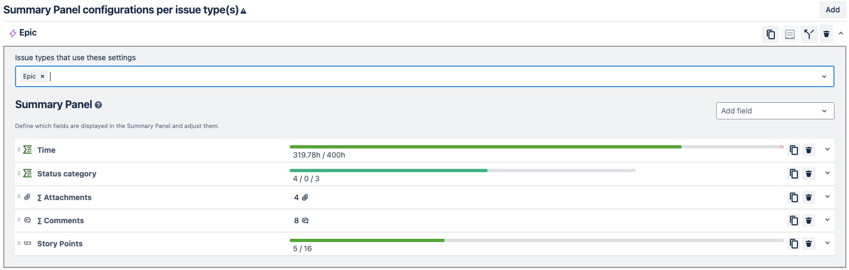This screenshot has height=270, width=849.
Task: Open the Add field dropdown
Action: (x=775, y=111)
